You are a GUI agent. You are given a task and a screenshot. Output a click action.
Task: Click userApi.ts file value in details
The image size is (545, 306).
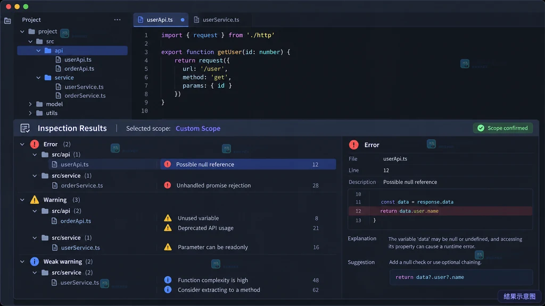coord(395,159)
